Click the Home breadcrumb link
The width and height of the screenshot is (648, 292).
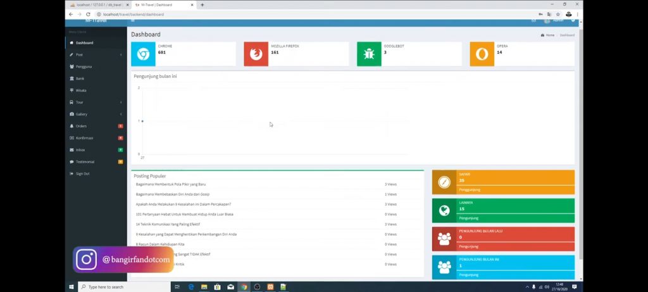(x=549, y=35)
